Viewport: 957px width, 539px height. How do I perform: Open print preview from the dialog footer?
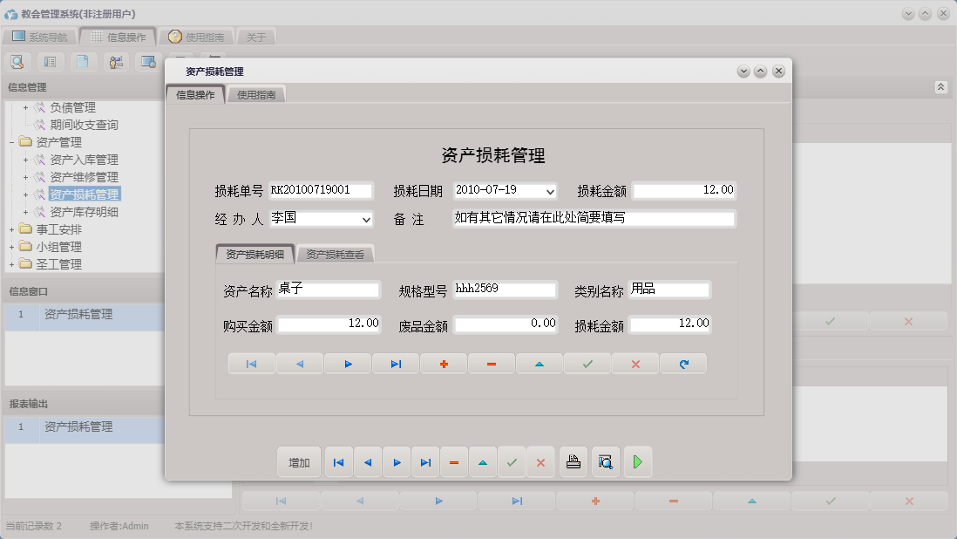(605, 462)
